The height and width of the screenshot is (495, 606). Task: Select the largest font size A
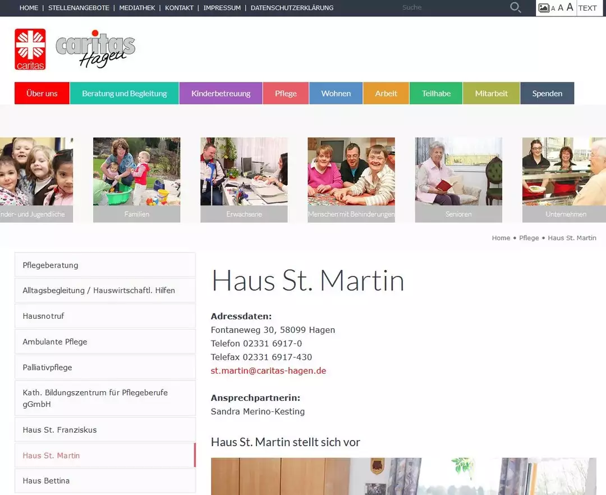pyautogui.click(x=570, y=7)
